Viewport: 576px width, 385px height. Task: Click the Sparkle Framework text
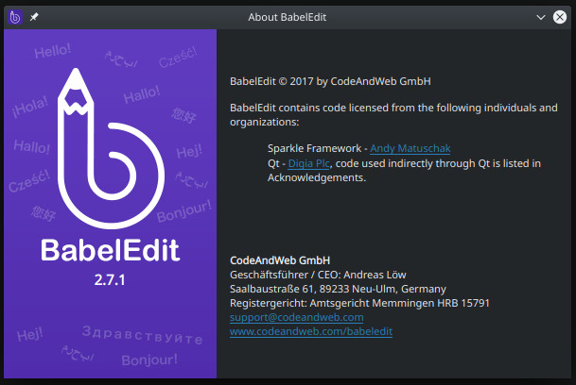pos(314,148)
